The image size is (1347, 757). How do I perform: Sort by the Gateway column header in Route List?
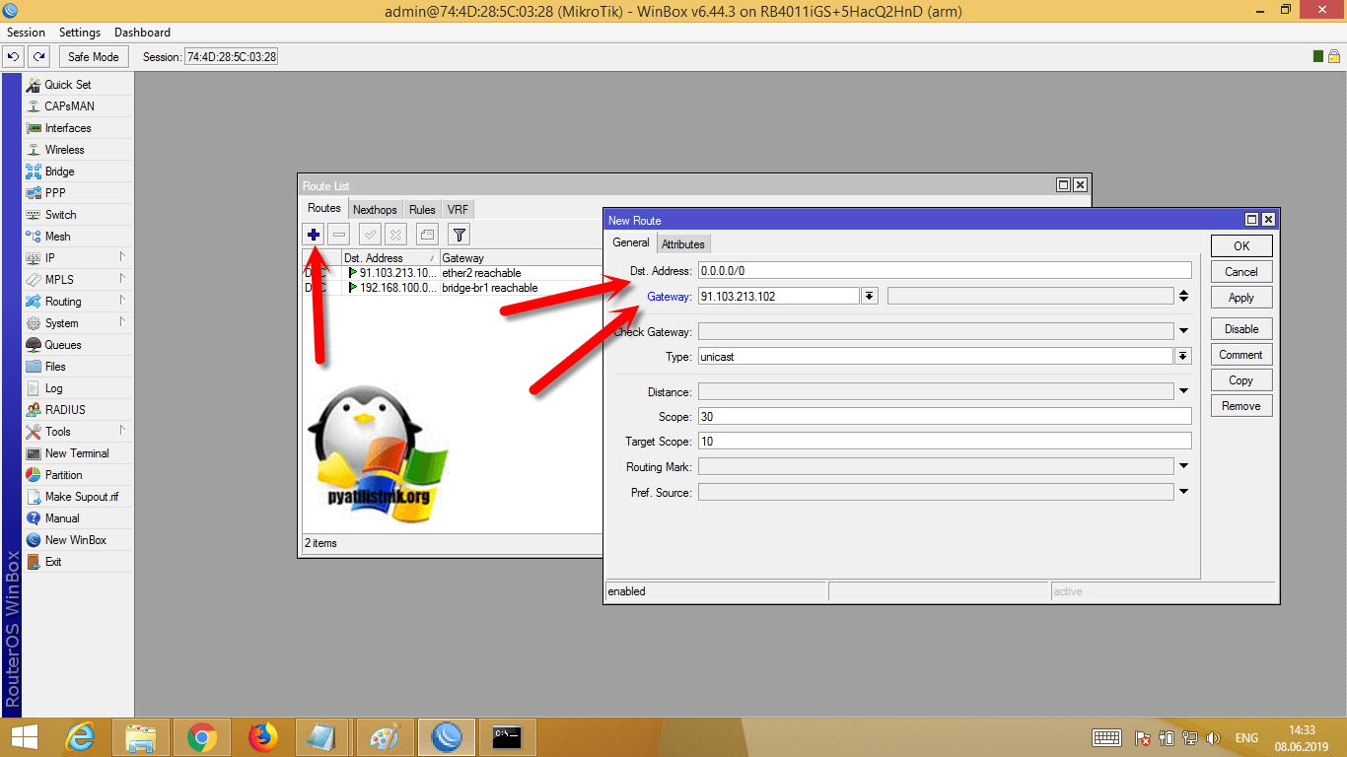point(521,258)
